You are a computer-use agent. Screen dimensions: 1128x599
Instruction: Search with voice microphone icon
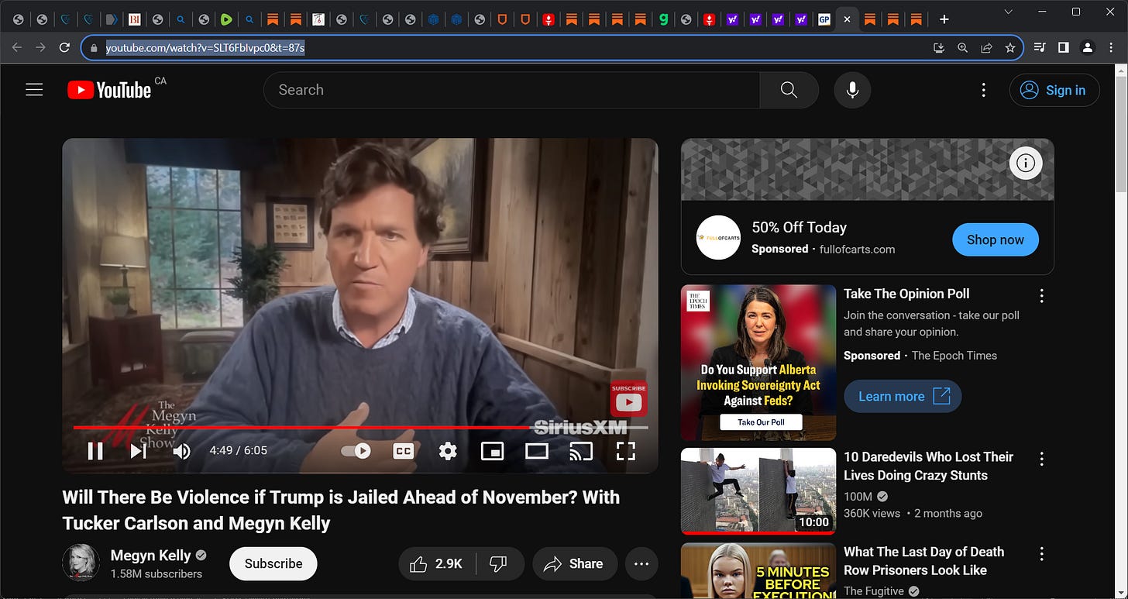852,90
